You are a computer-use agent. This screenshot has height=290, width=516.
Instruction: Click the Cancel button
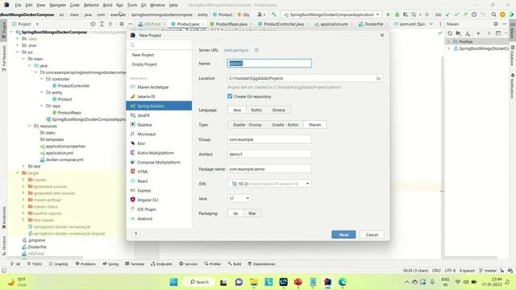click(x=372, y=234)
